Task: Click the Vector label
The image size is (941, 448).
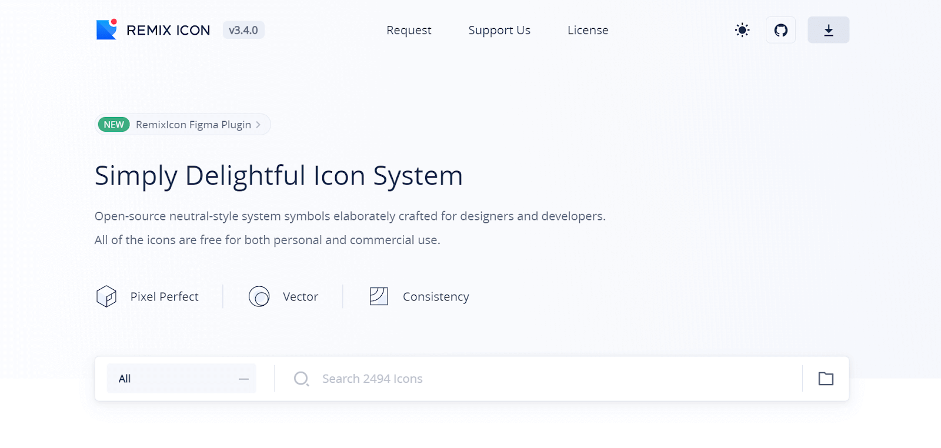Action: click(301, 297)
